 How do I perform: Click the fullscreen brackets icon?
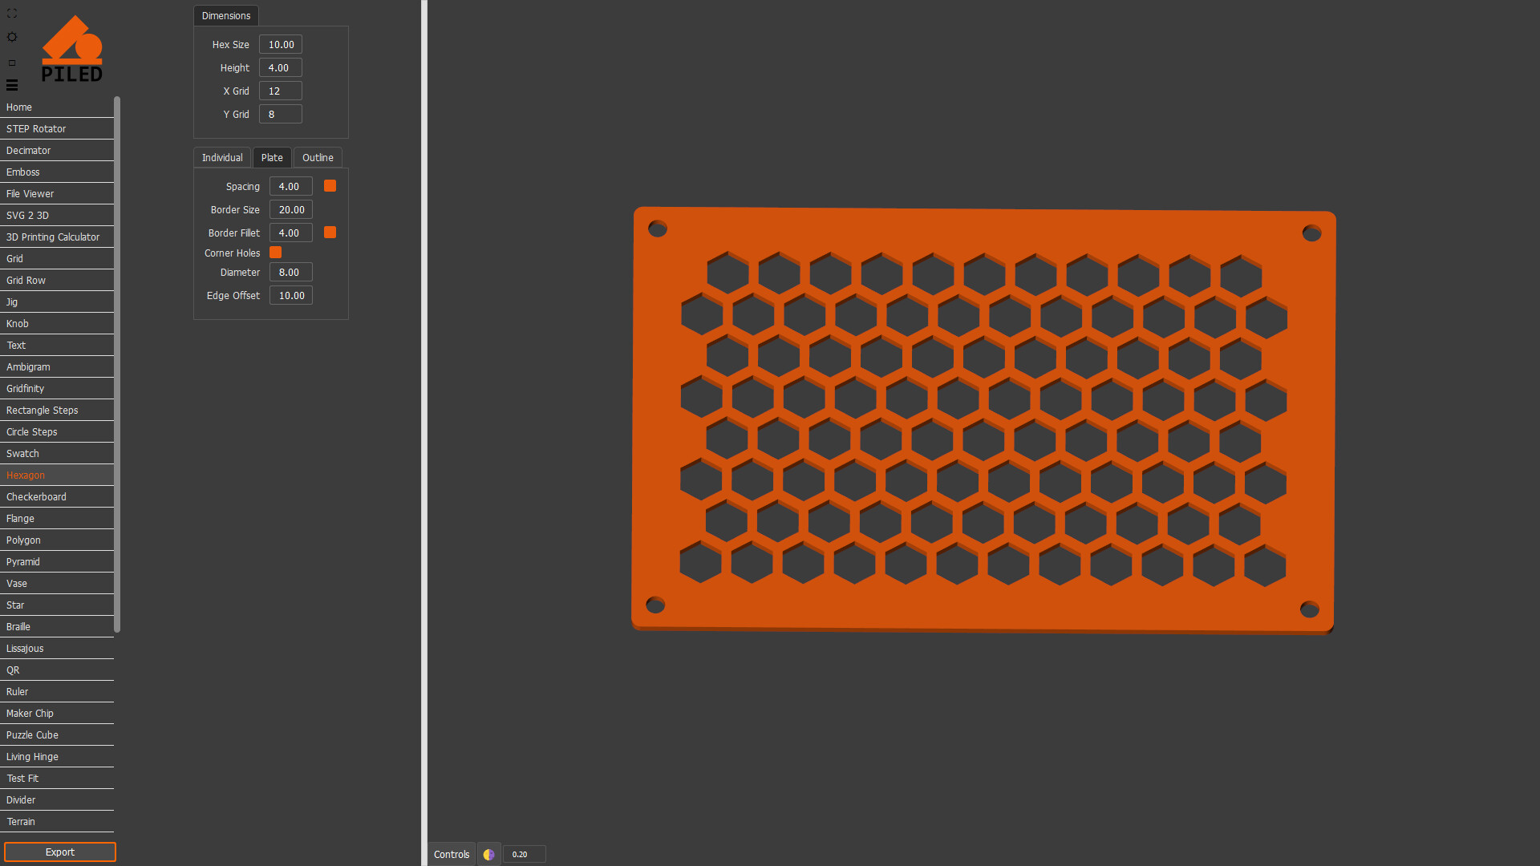coord(12,14)
